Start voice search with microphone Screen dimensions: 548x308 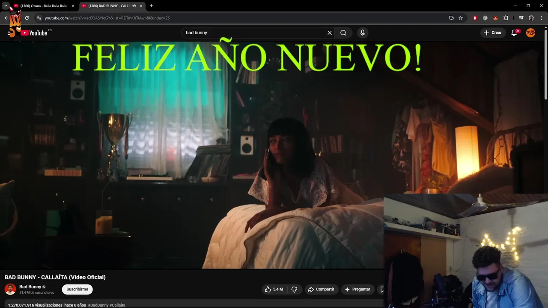(x=363, y=33)
